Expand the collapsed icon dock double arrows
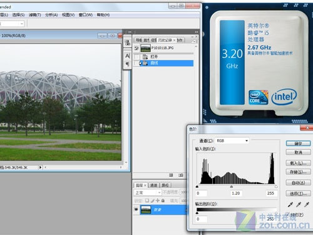The image size is (313, 235). [x=130, y=32]
